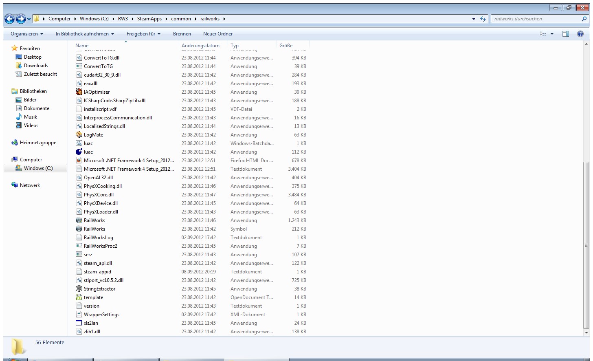593x361 pixels.
Task: Select the .NET Framework Firefox HTML document icon
Action: 79,161
